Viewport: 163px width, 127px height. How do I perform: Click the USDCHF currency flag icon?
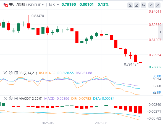click(6, 5)
